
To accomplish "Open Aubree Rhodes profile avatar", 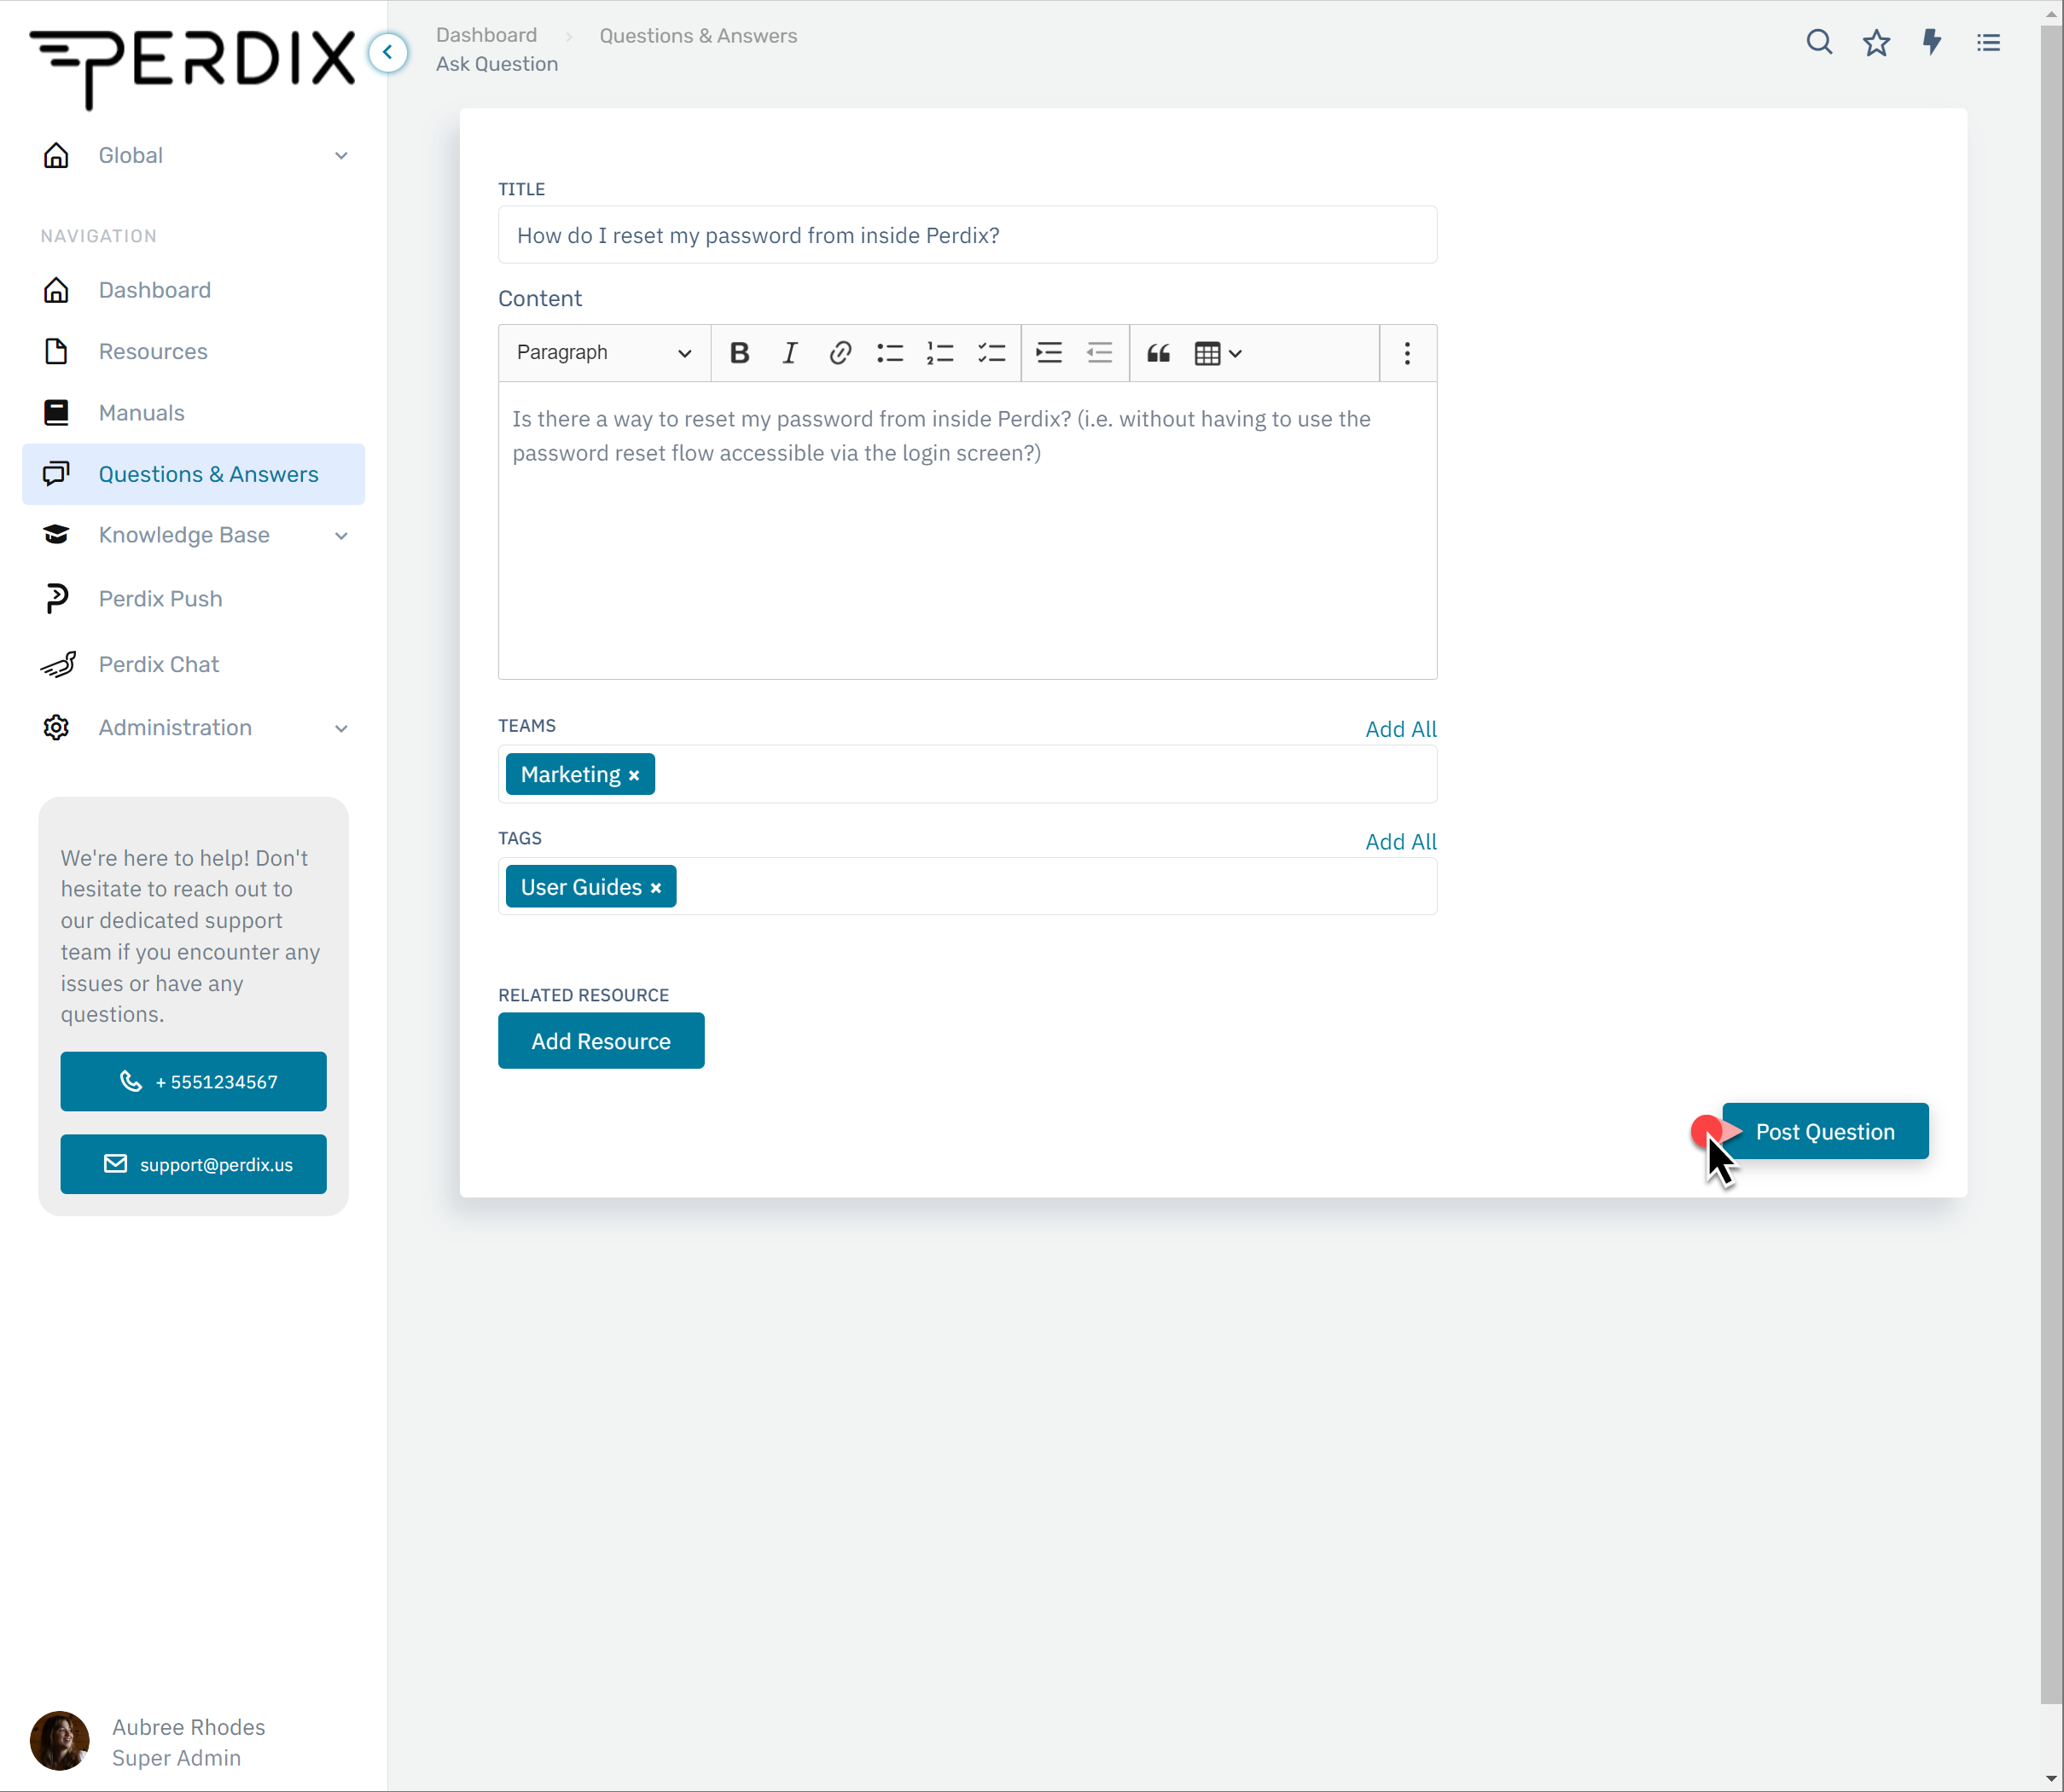I will point(59,1741).
